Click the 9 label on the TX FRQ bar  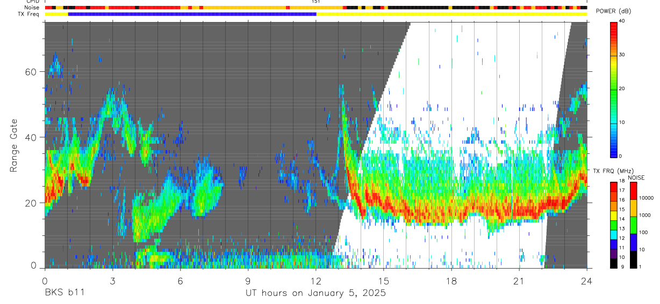pyautogui.click(x=622, y=268)
